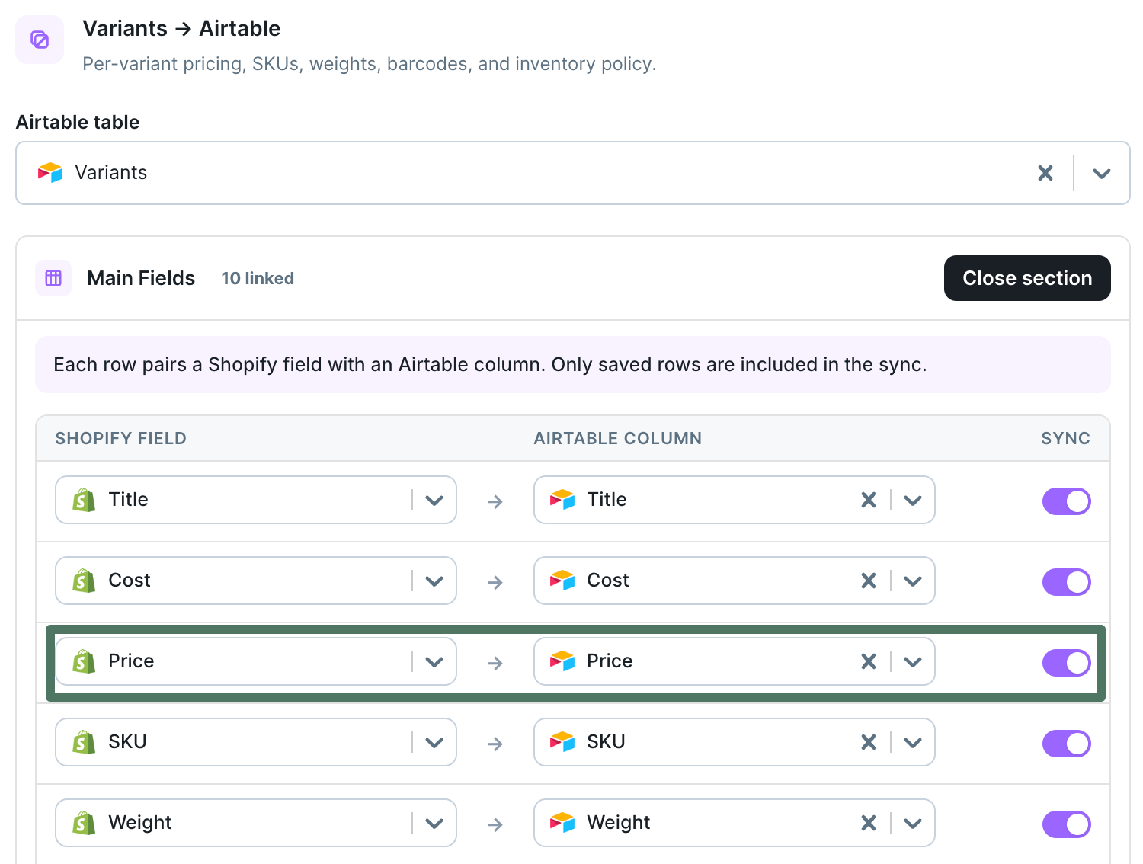This screenshot has width=1143, height=864.
Task: Click the arrow icon in SKU row
Action: [495, 744]
